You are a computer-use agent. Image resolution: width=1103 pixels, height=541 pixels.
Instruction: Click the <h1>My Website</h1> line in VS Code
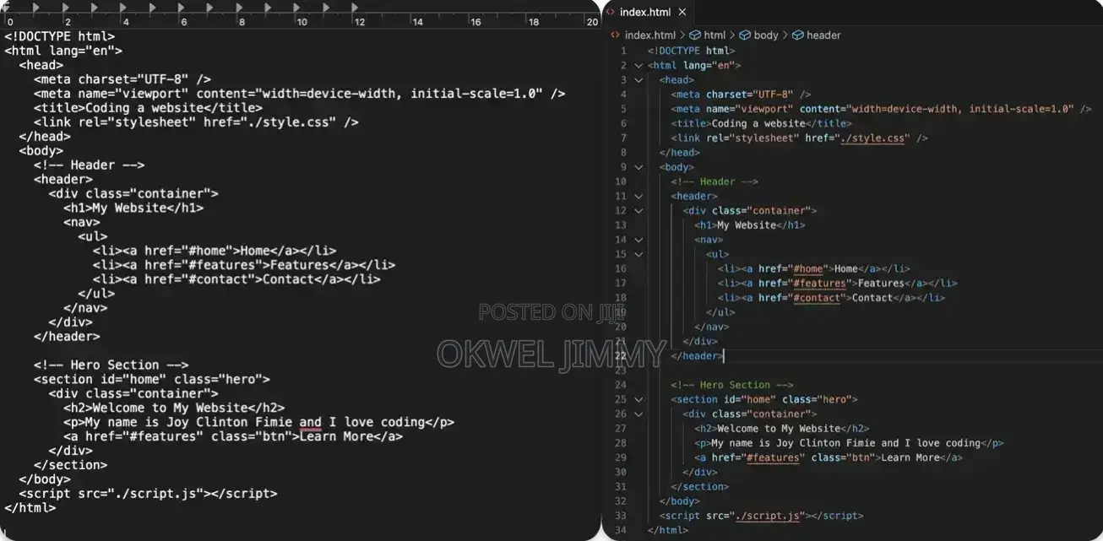coord(750,225)
